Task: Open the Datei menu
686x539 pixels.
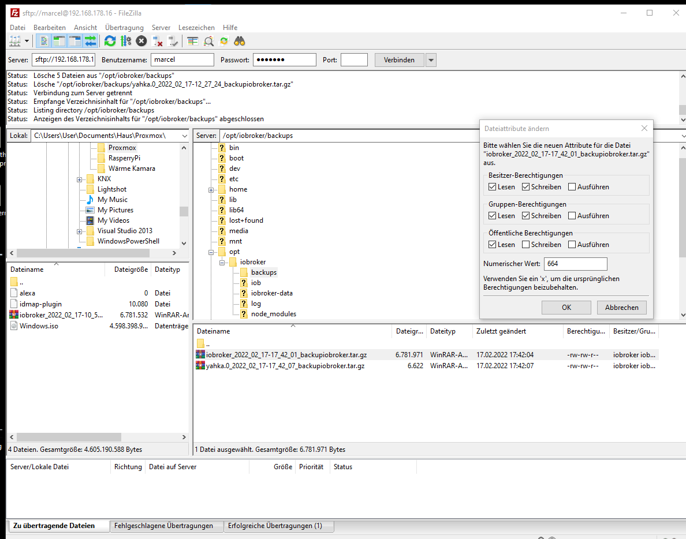Action: [x=17, y=28]
